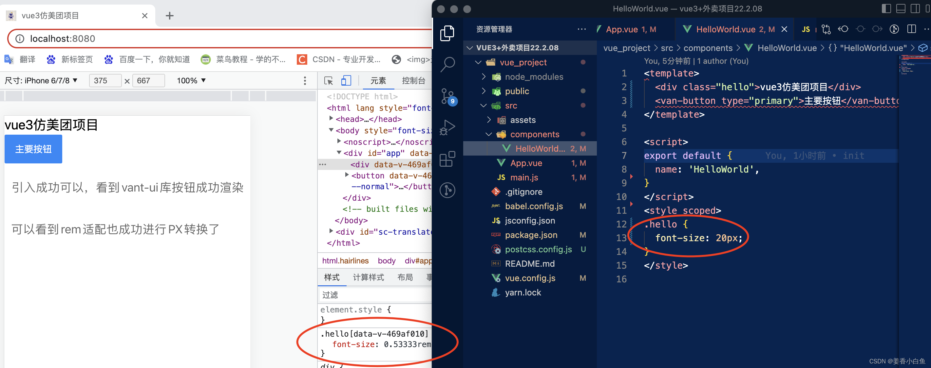Open Source Control view with 9 badge
931x368 pixels.
tap(448, 97)
